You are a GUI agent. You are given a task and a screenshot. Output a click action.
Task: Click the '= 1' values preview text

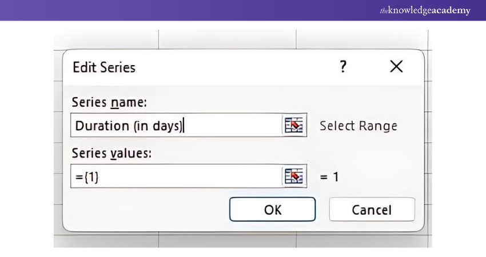[x=329, y=177]
